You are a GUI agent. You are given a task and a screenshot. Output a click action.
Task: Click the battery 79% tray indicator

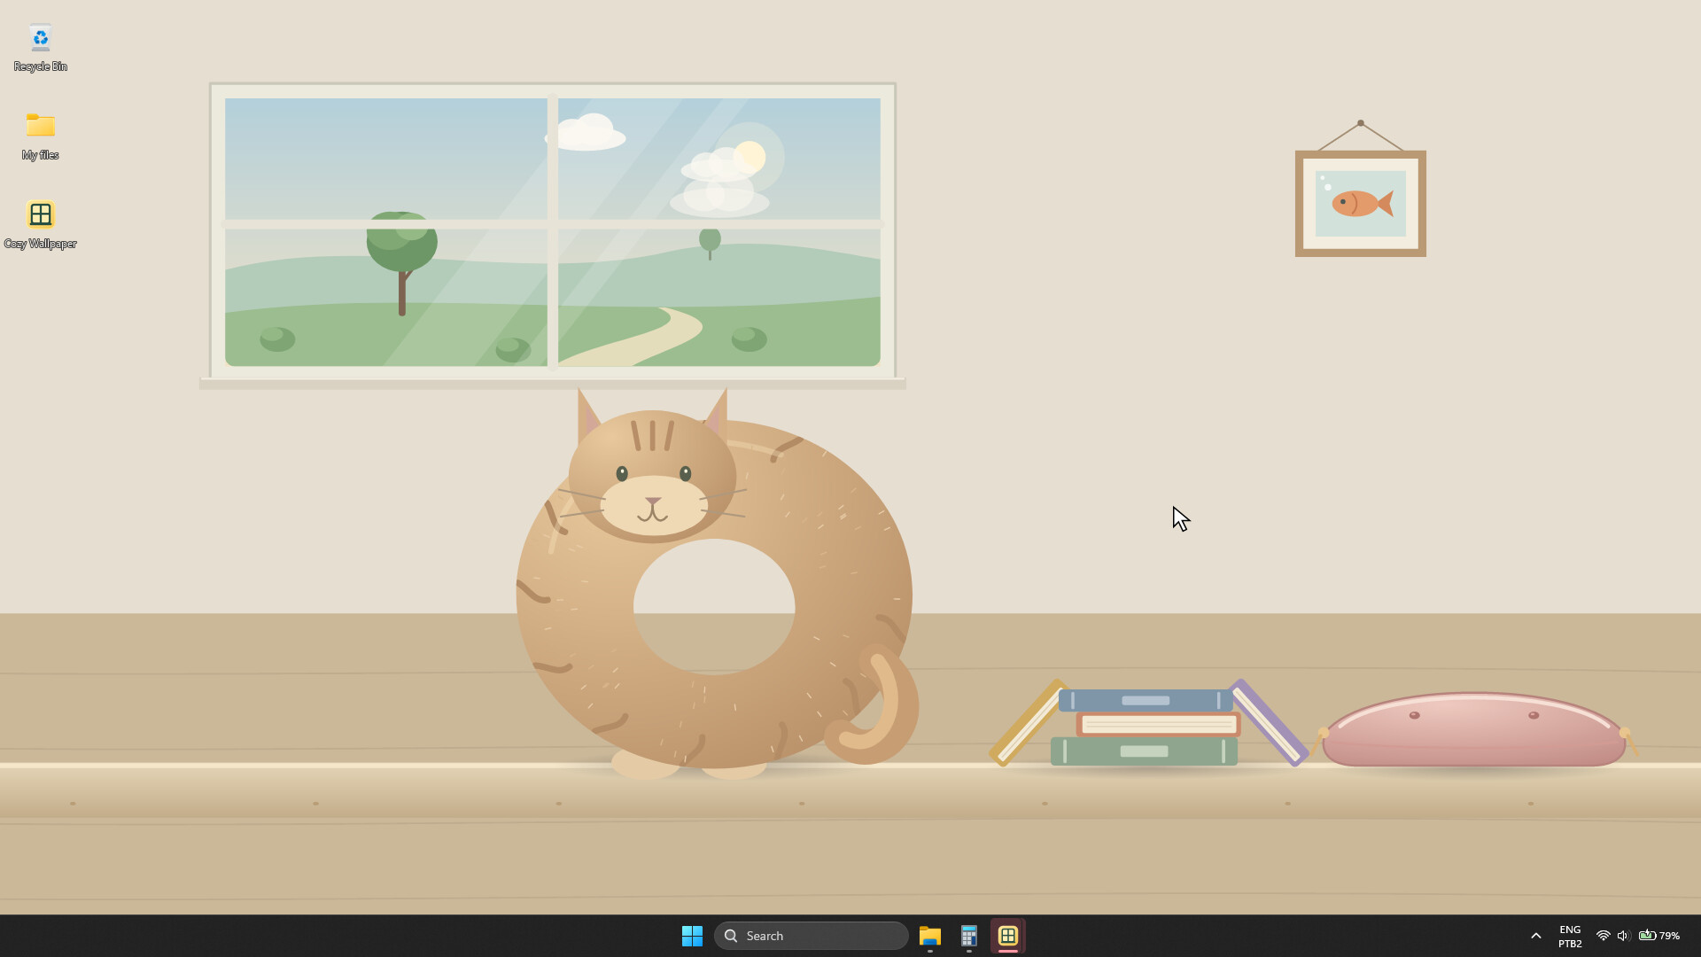click(1659, 936)
